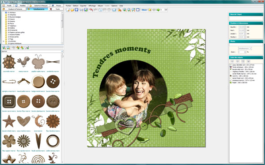Image resolution: width=265 pixels, height=165 pixels.
Task: Open the Edition menu
Action: click(x=76, y=6)
